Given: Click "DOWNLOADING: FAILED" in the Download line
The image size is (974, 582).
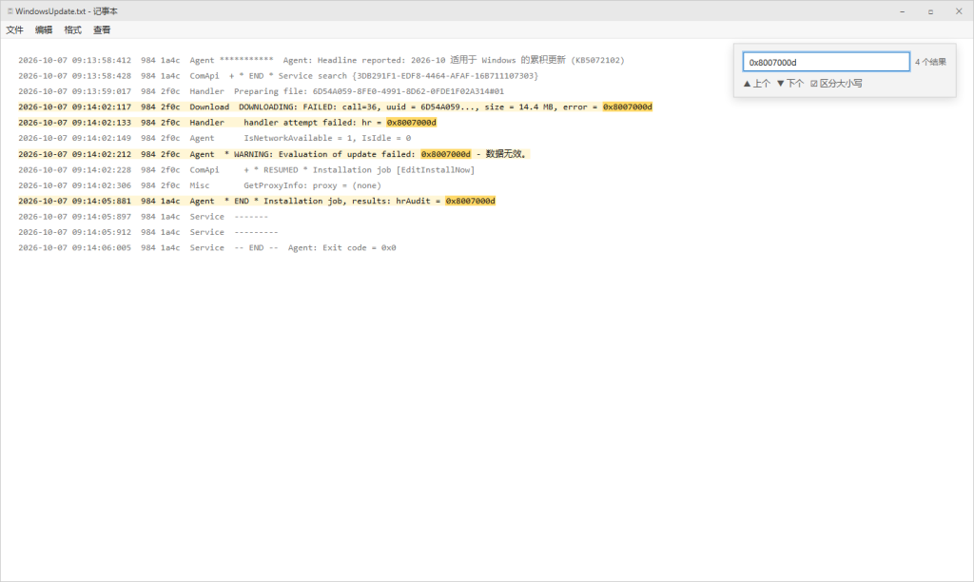Looking at the screenshot, I should [x=288, y=107].
